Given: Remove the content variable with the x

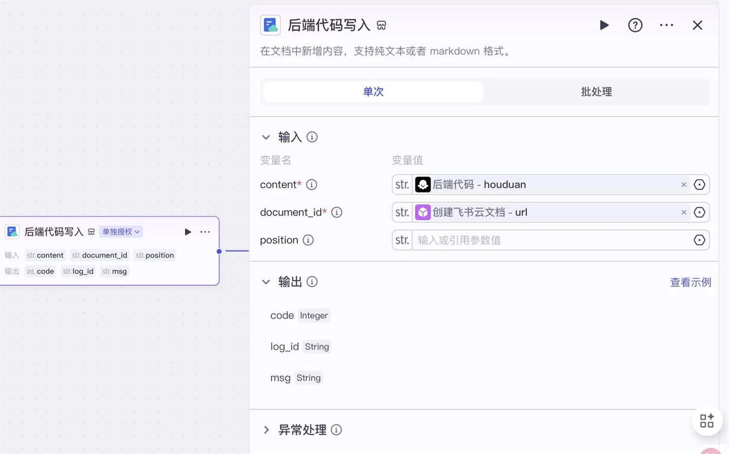Looking at the screenshot, I should pos(683,184).
